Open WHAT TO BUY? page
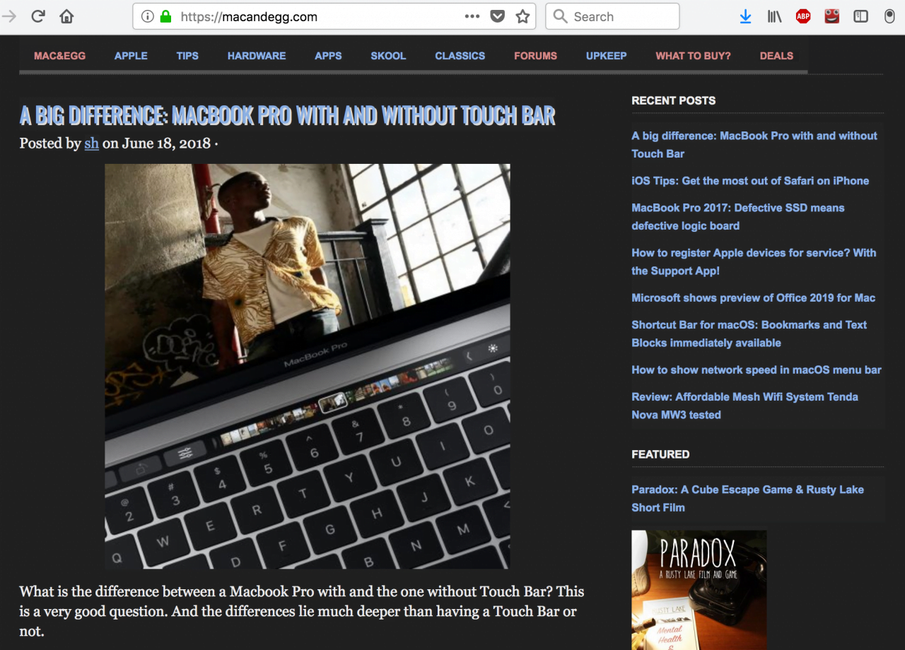 (693, 56)
